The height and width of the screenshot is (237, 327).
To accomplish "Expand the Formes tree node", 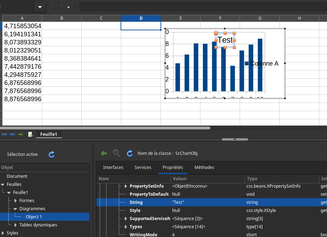I will 16,201.
